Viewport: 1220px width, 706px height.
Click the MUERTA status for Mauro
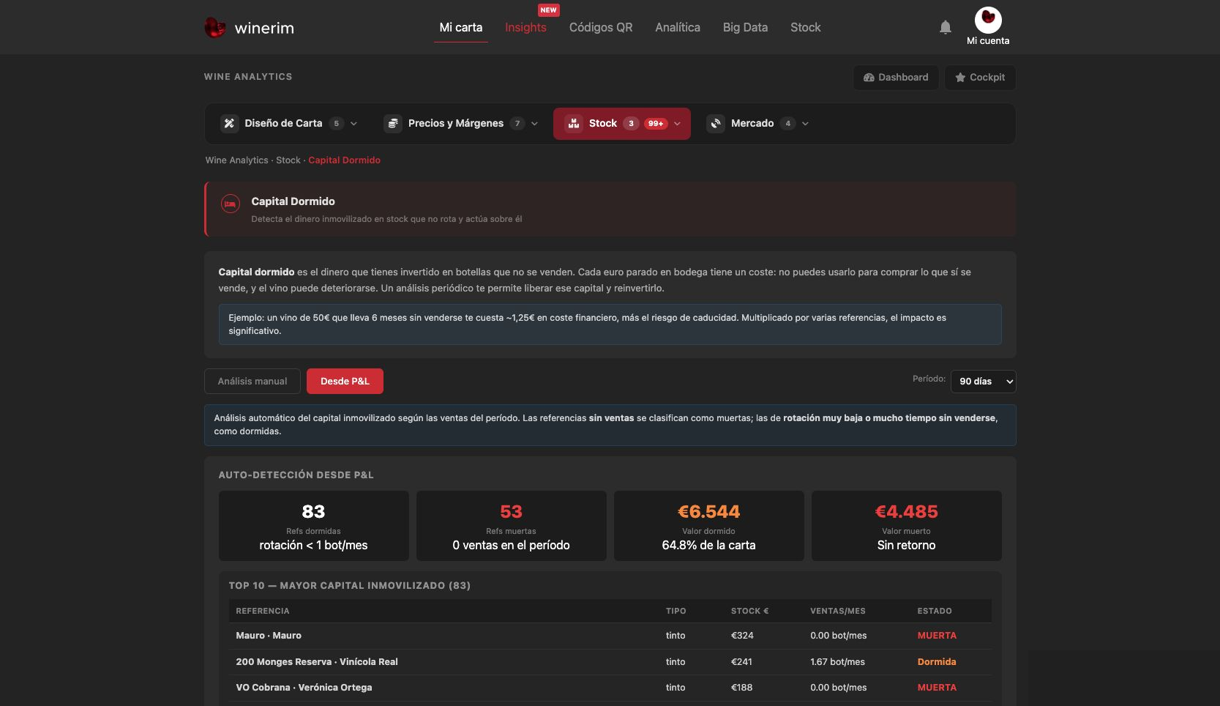937,636
